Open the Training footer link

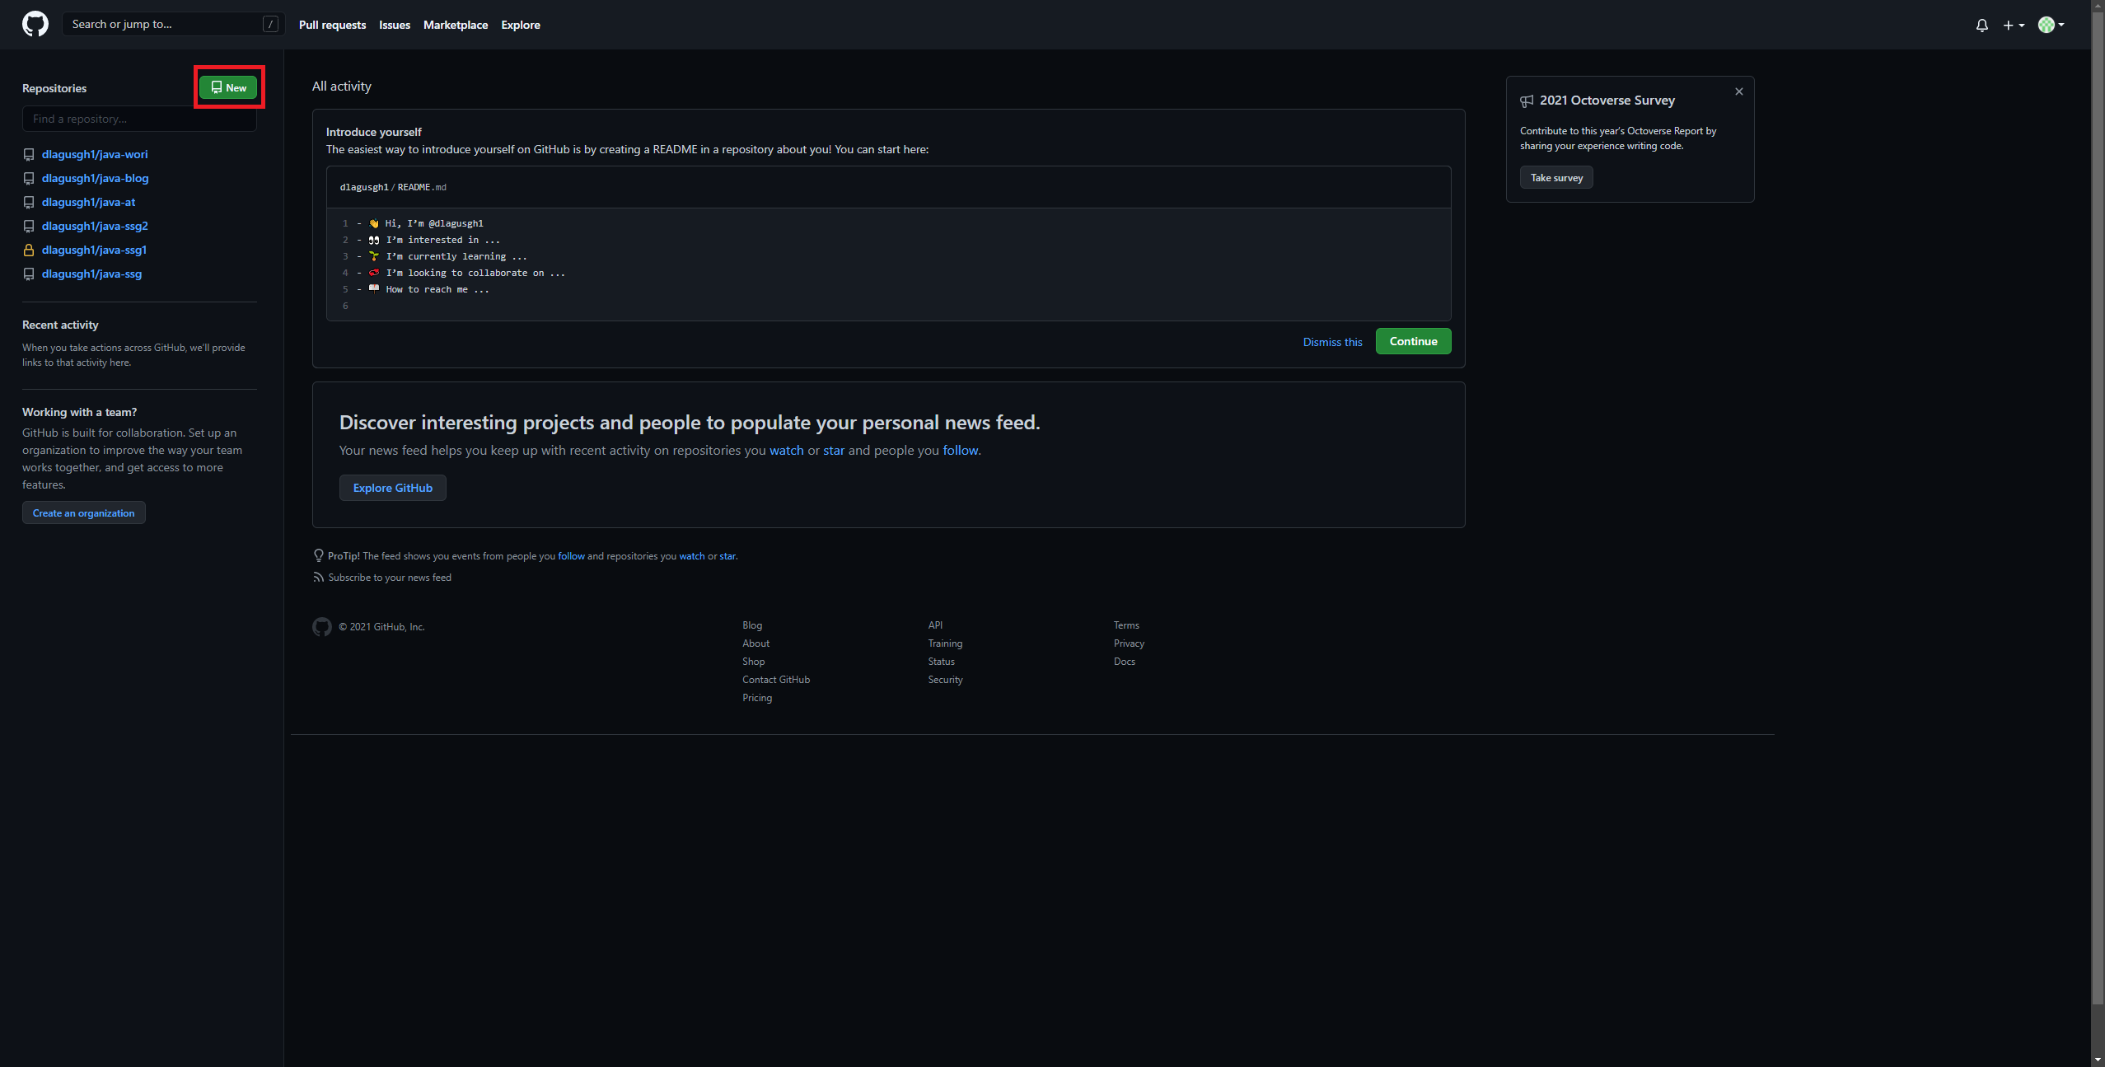point(945,643)
